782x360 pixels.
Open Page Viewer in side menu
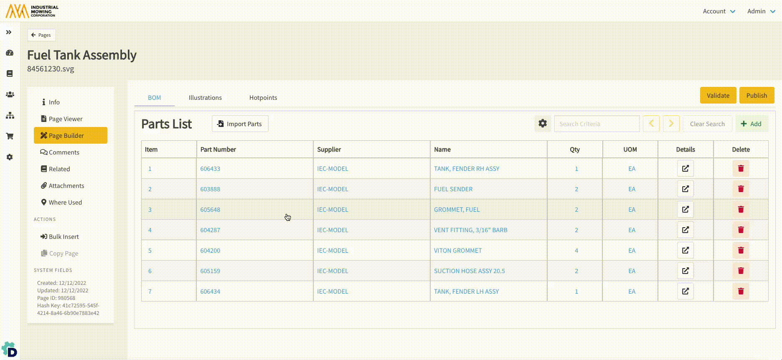tap(65, 119)
